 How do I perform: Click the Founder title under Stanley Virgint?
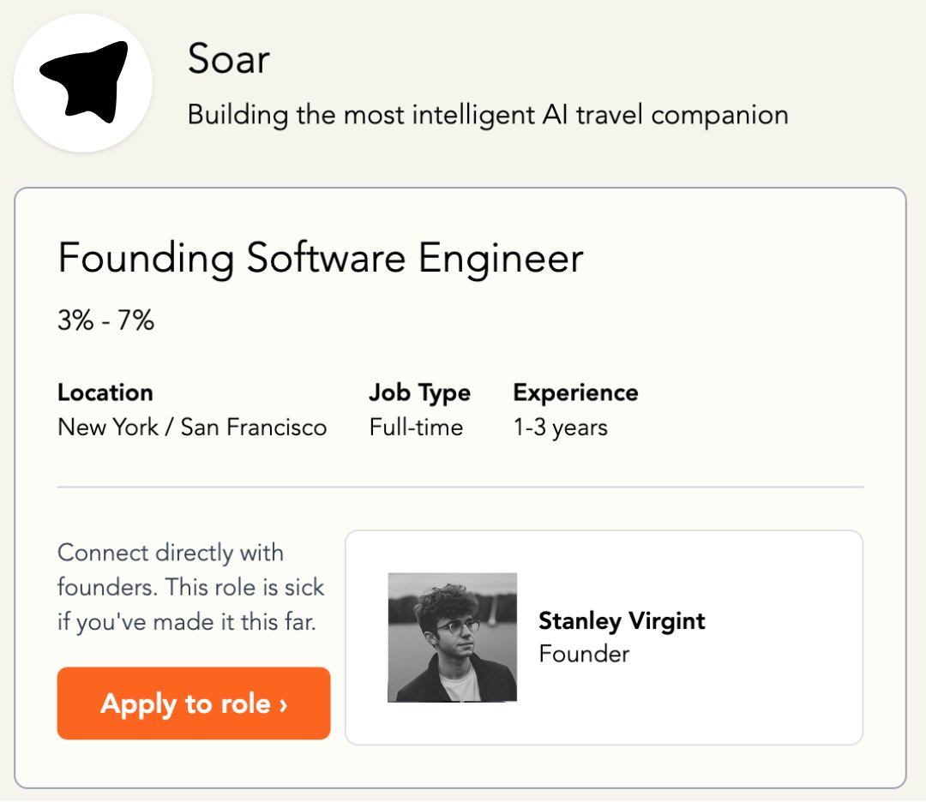584,654
